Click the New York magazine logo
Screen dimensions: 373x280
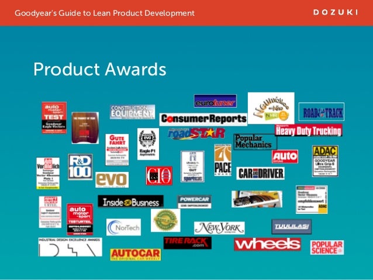[219, 228]
